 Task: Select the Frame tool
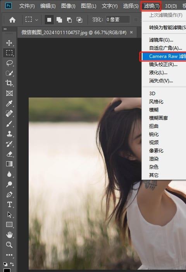tap(9, 93)
